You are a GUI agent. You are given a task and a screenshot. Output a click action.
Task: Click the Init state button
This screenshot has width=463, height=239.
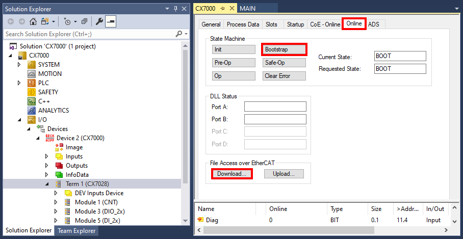234,49
